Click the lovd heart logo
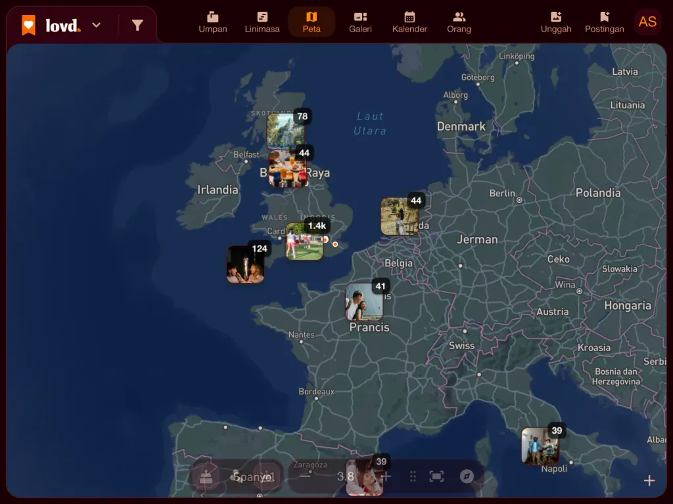 click(x=29, y=26)
